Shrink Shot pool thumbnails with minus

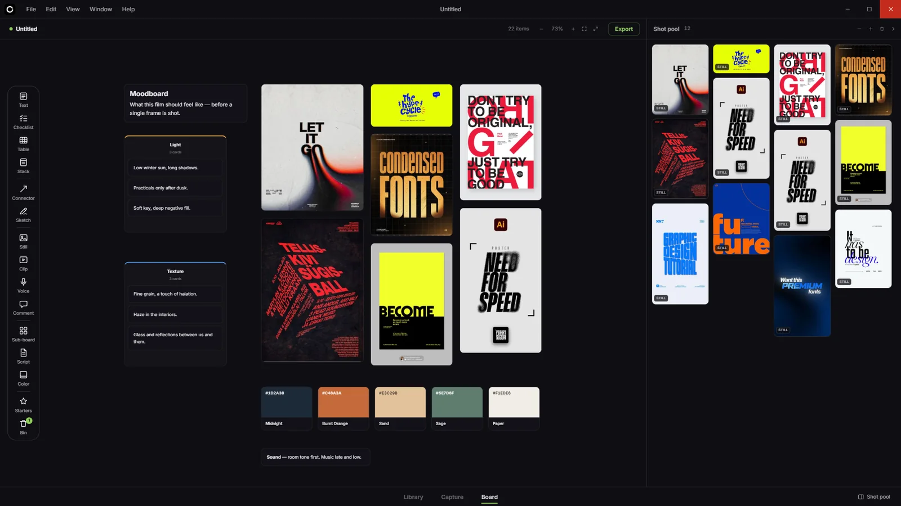859,29
